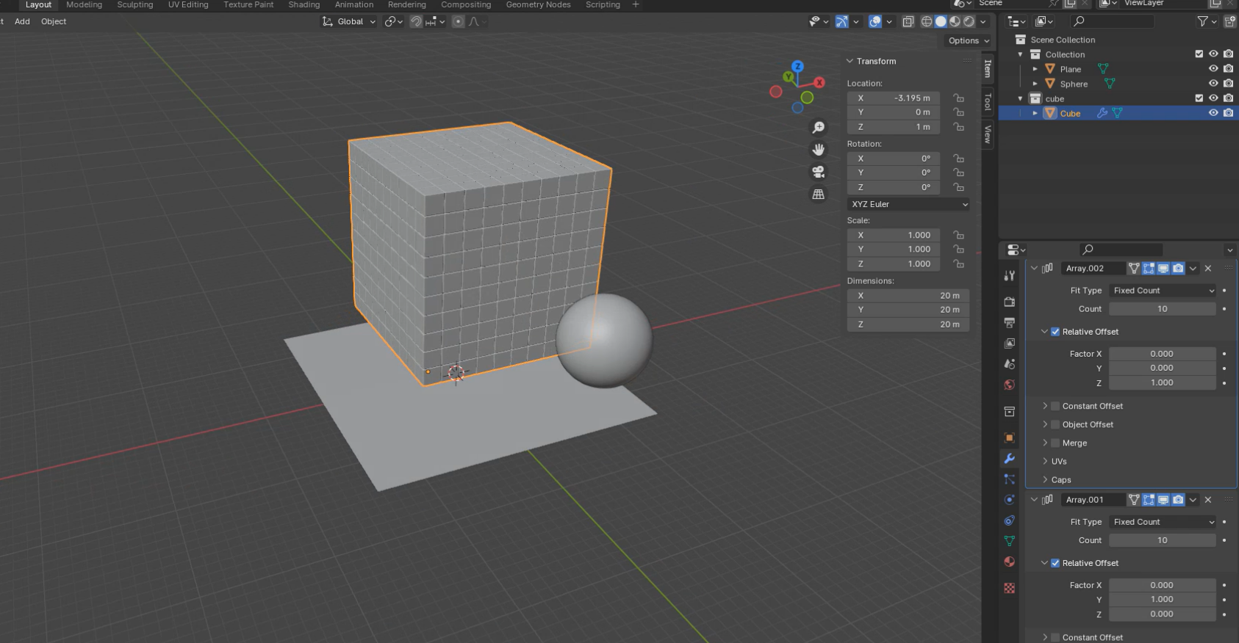Open the XYZ Euler rotation mode dropdown
The width and height of the screenshot is (1239, 643).
pyautogui.click(x=908, y=204)
